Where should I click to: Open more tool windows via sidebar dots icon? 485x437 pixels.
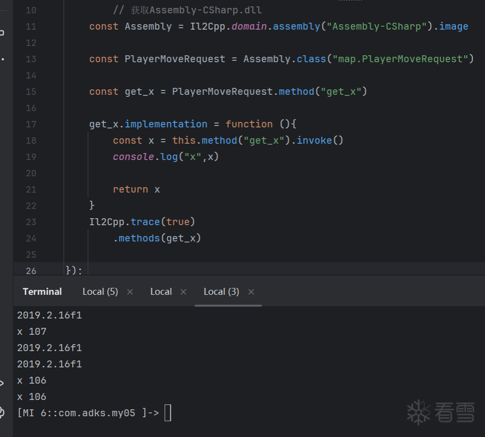tap(2, 59)
